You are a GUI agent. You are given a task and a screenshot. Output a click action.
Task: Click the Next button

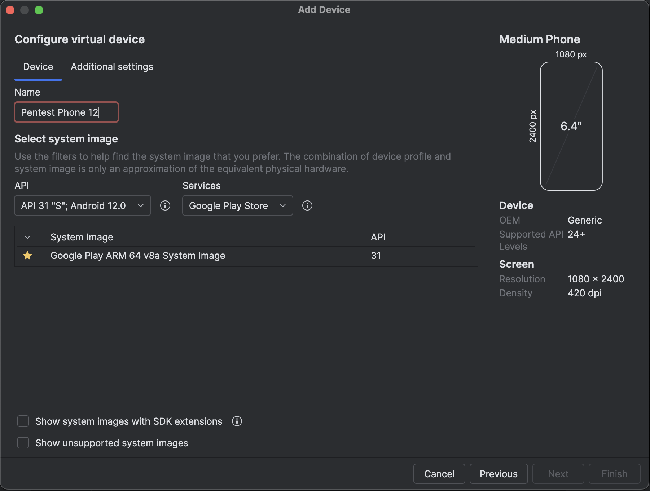click(x=558, y=474)
